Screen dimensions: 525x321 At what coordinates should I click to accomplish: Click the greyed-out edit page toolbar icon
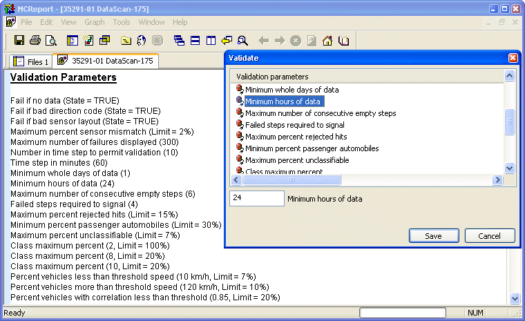tap(312, 41)
